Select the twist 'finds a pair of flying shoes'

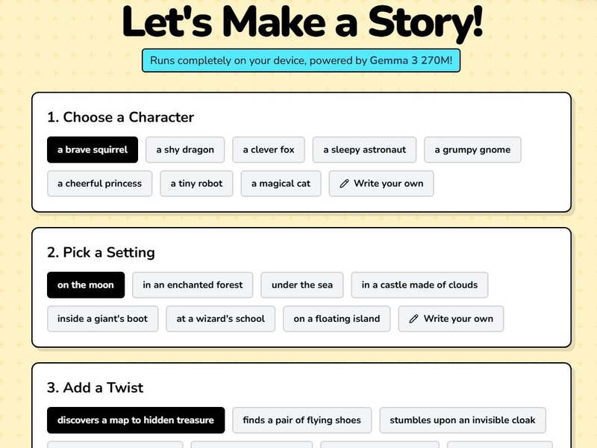[300, 420]
